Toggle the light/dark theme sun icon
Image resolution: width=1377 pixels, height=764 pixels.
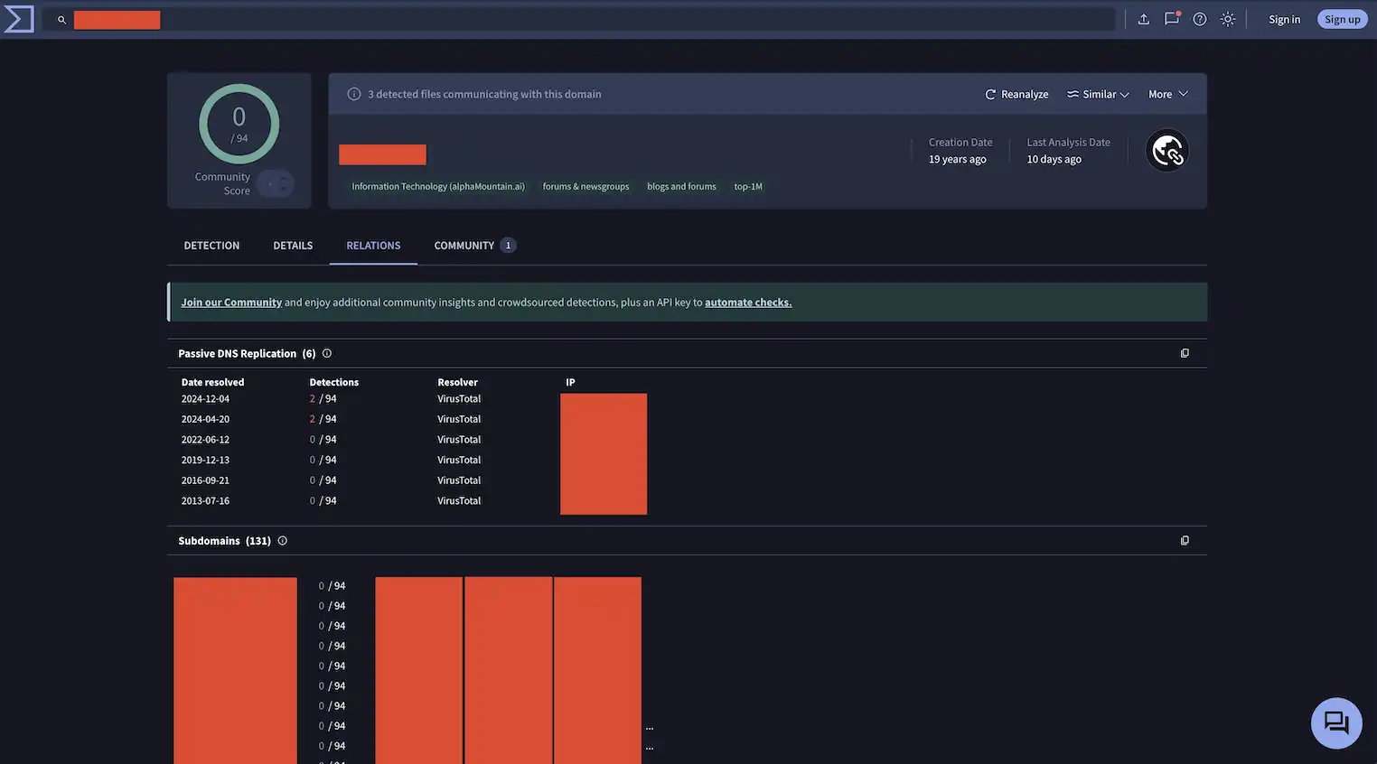(1227, 19)
